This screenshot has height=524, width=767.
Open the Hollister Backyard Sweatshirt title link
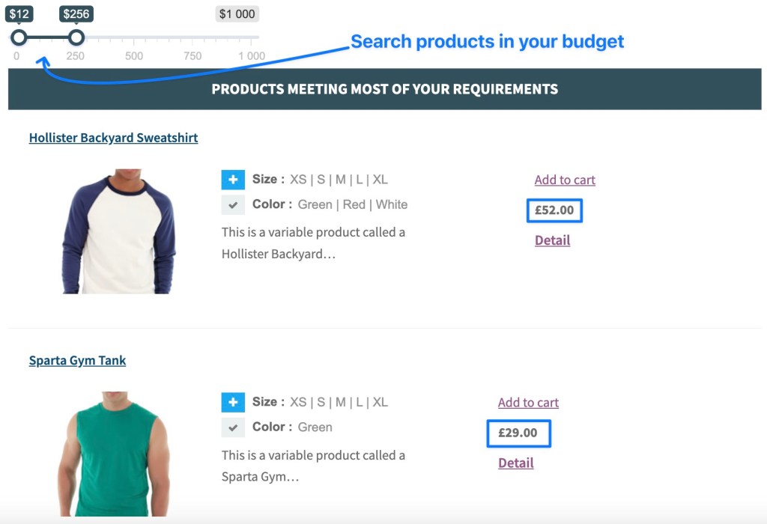[113, 138]
